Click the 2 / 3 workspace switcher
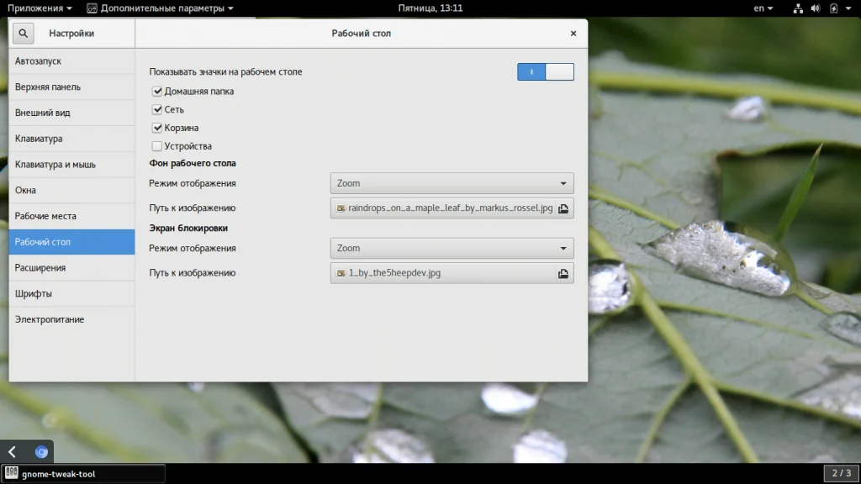861x484 pixels. pyautogui.click(x=841, y=473)
